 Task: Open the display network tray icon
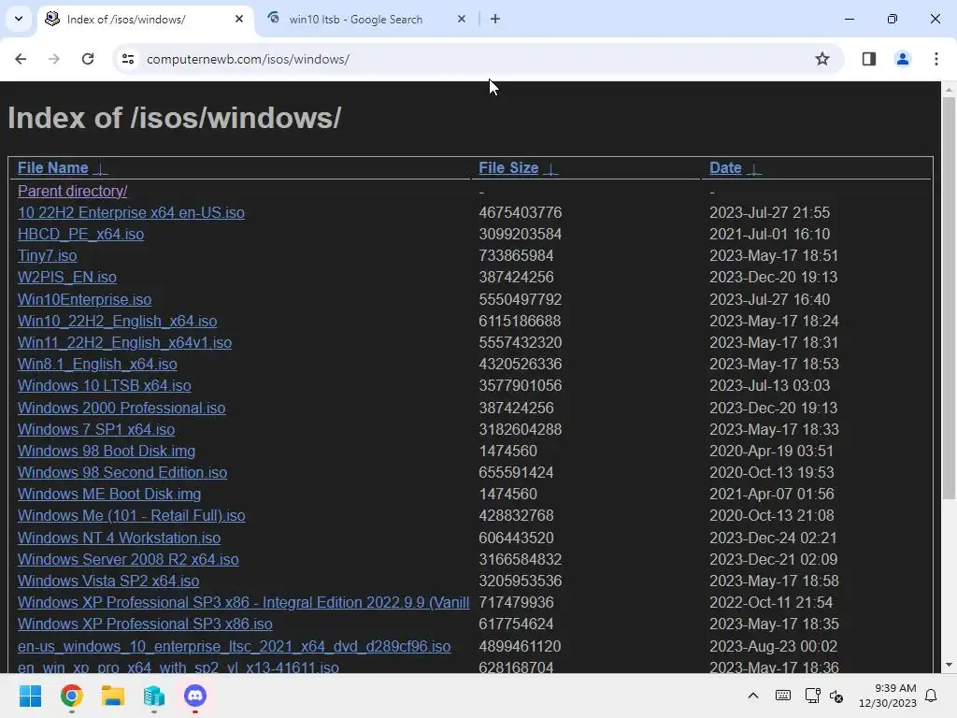click(812, 696)
